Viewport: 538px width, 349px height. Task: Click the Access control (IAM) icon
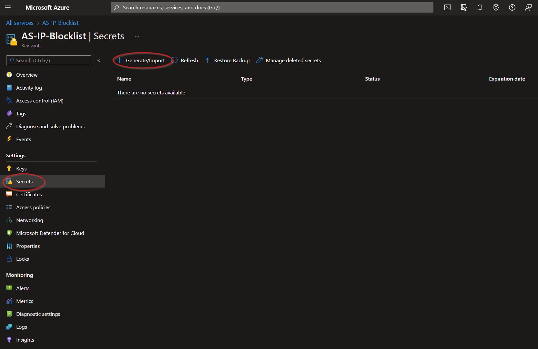coord(9,101)
